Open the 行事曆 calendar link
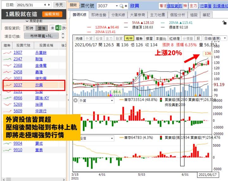The height and width of the screenshot is (181, 228). pos(206,6)
